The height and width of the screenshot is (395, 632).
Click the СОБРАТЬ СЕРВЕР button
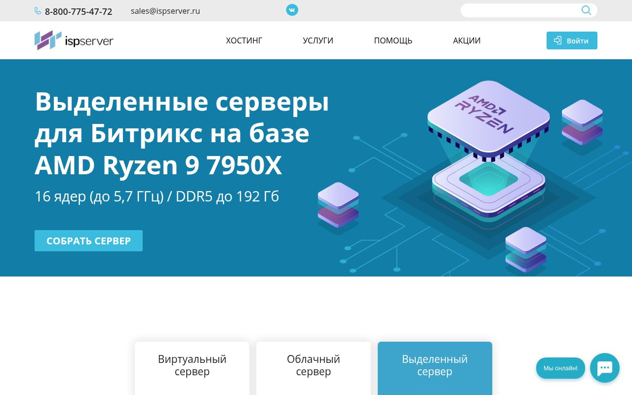pos(88,240)
